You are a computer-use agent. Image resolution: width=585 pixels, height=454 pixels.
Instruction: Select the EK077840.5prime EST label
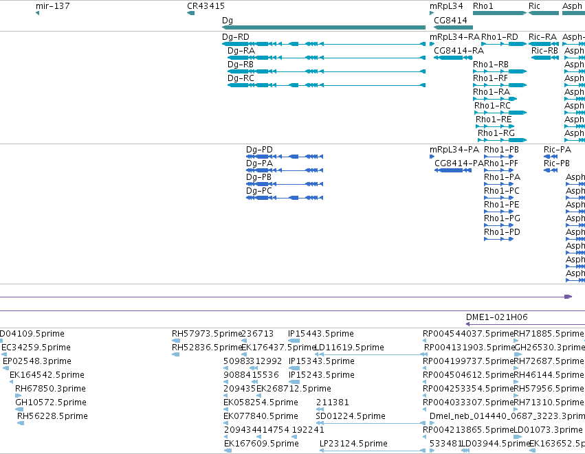(x=261, y=416)
